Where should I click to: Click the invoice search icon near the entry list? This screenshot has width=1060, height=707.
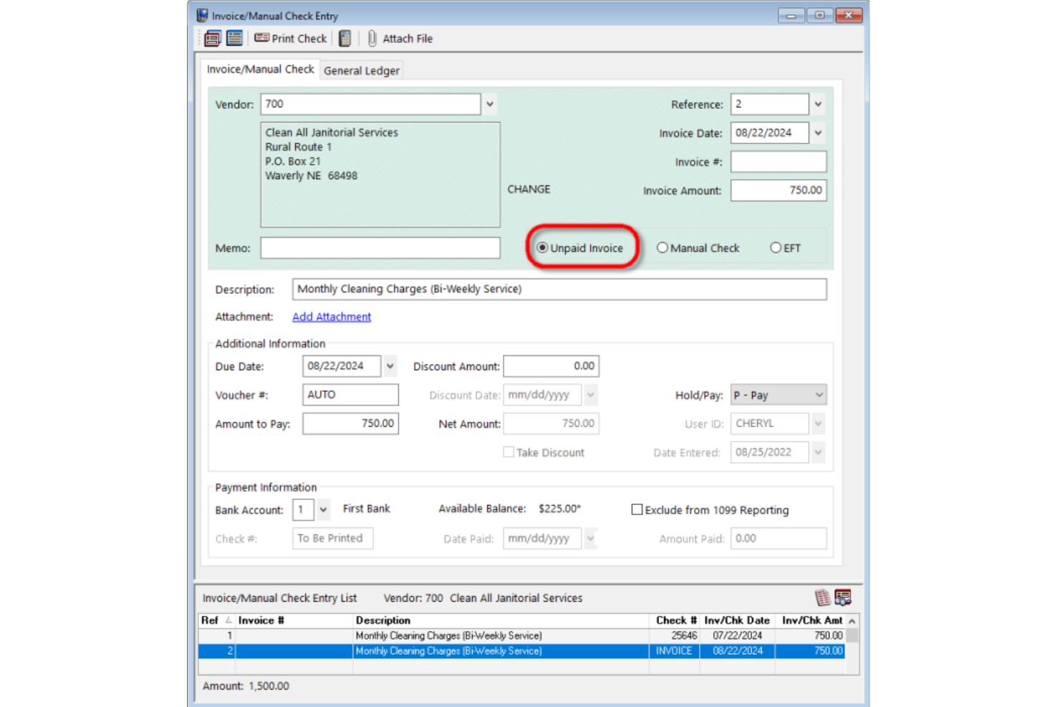(x=843, y=597)
